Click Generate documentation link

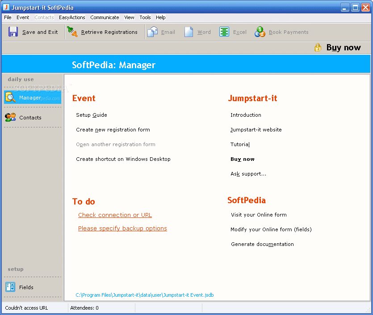(262, 244)
